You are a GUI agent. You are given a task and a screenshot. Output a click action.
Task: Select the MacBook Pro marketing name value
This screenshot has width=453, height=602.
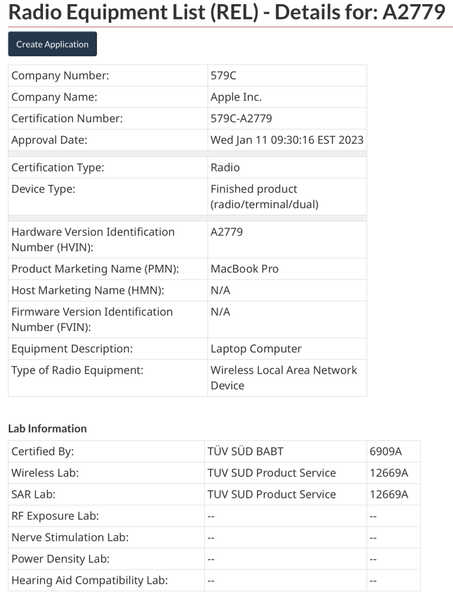pyautogui.click(x=244, y=269)
